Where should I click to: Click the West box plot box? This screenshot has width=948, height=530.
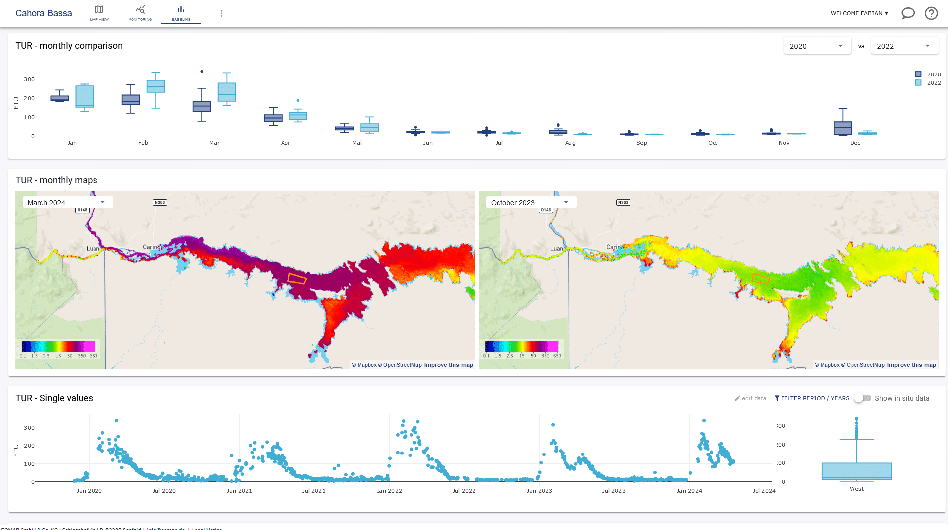(x=857, y=471)
